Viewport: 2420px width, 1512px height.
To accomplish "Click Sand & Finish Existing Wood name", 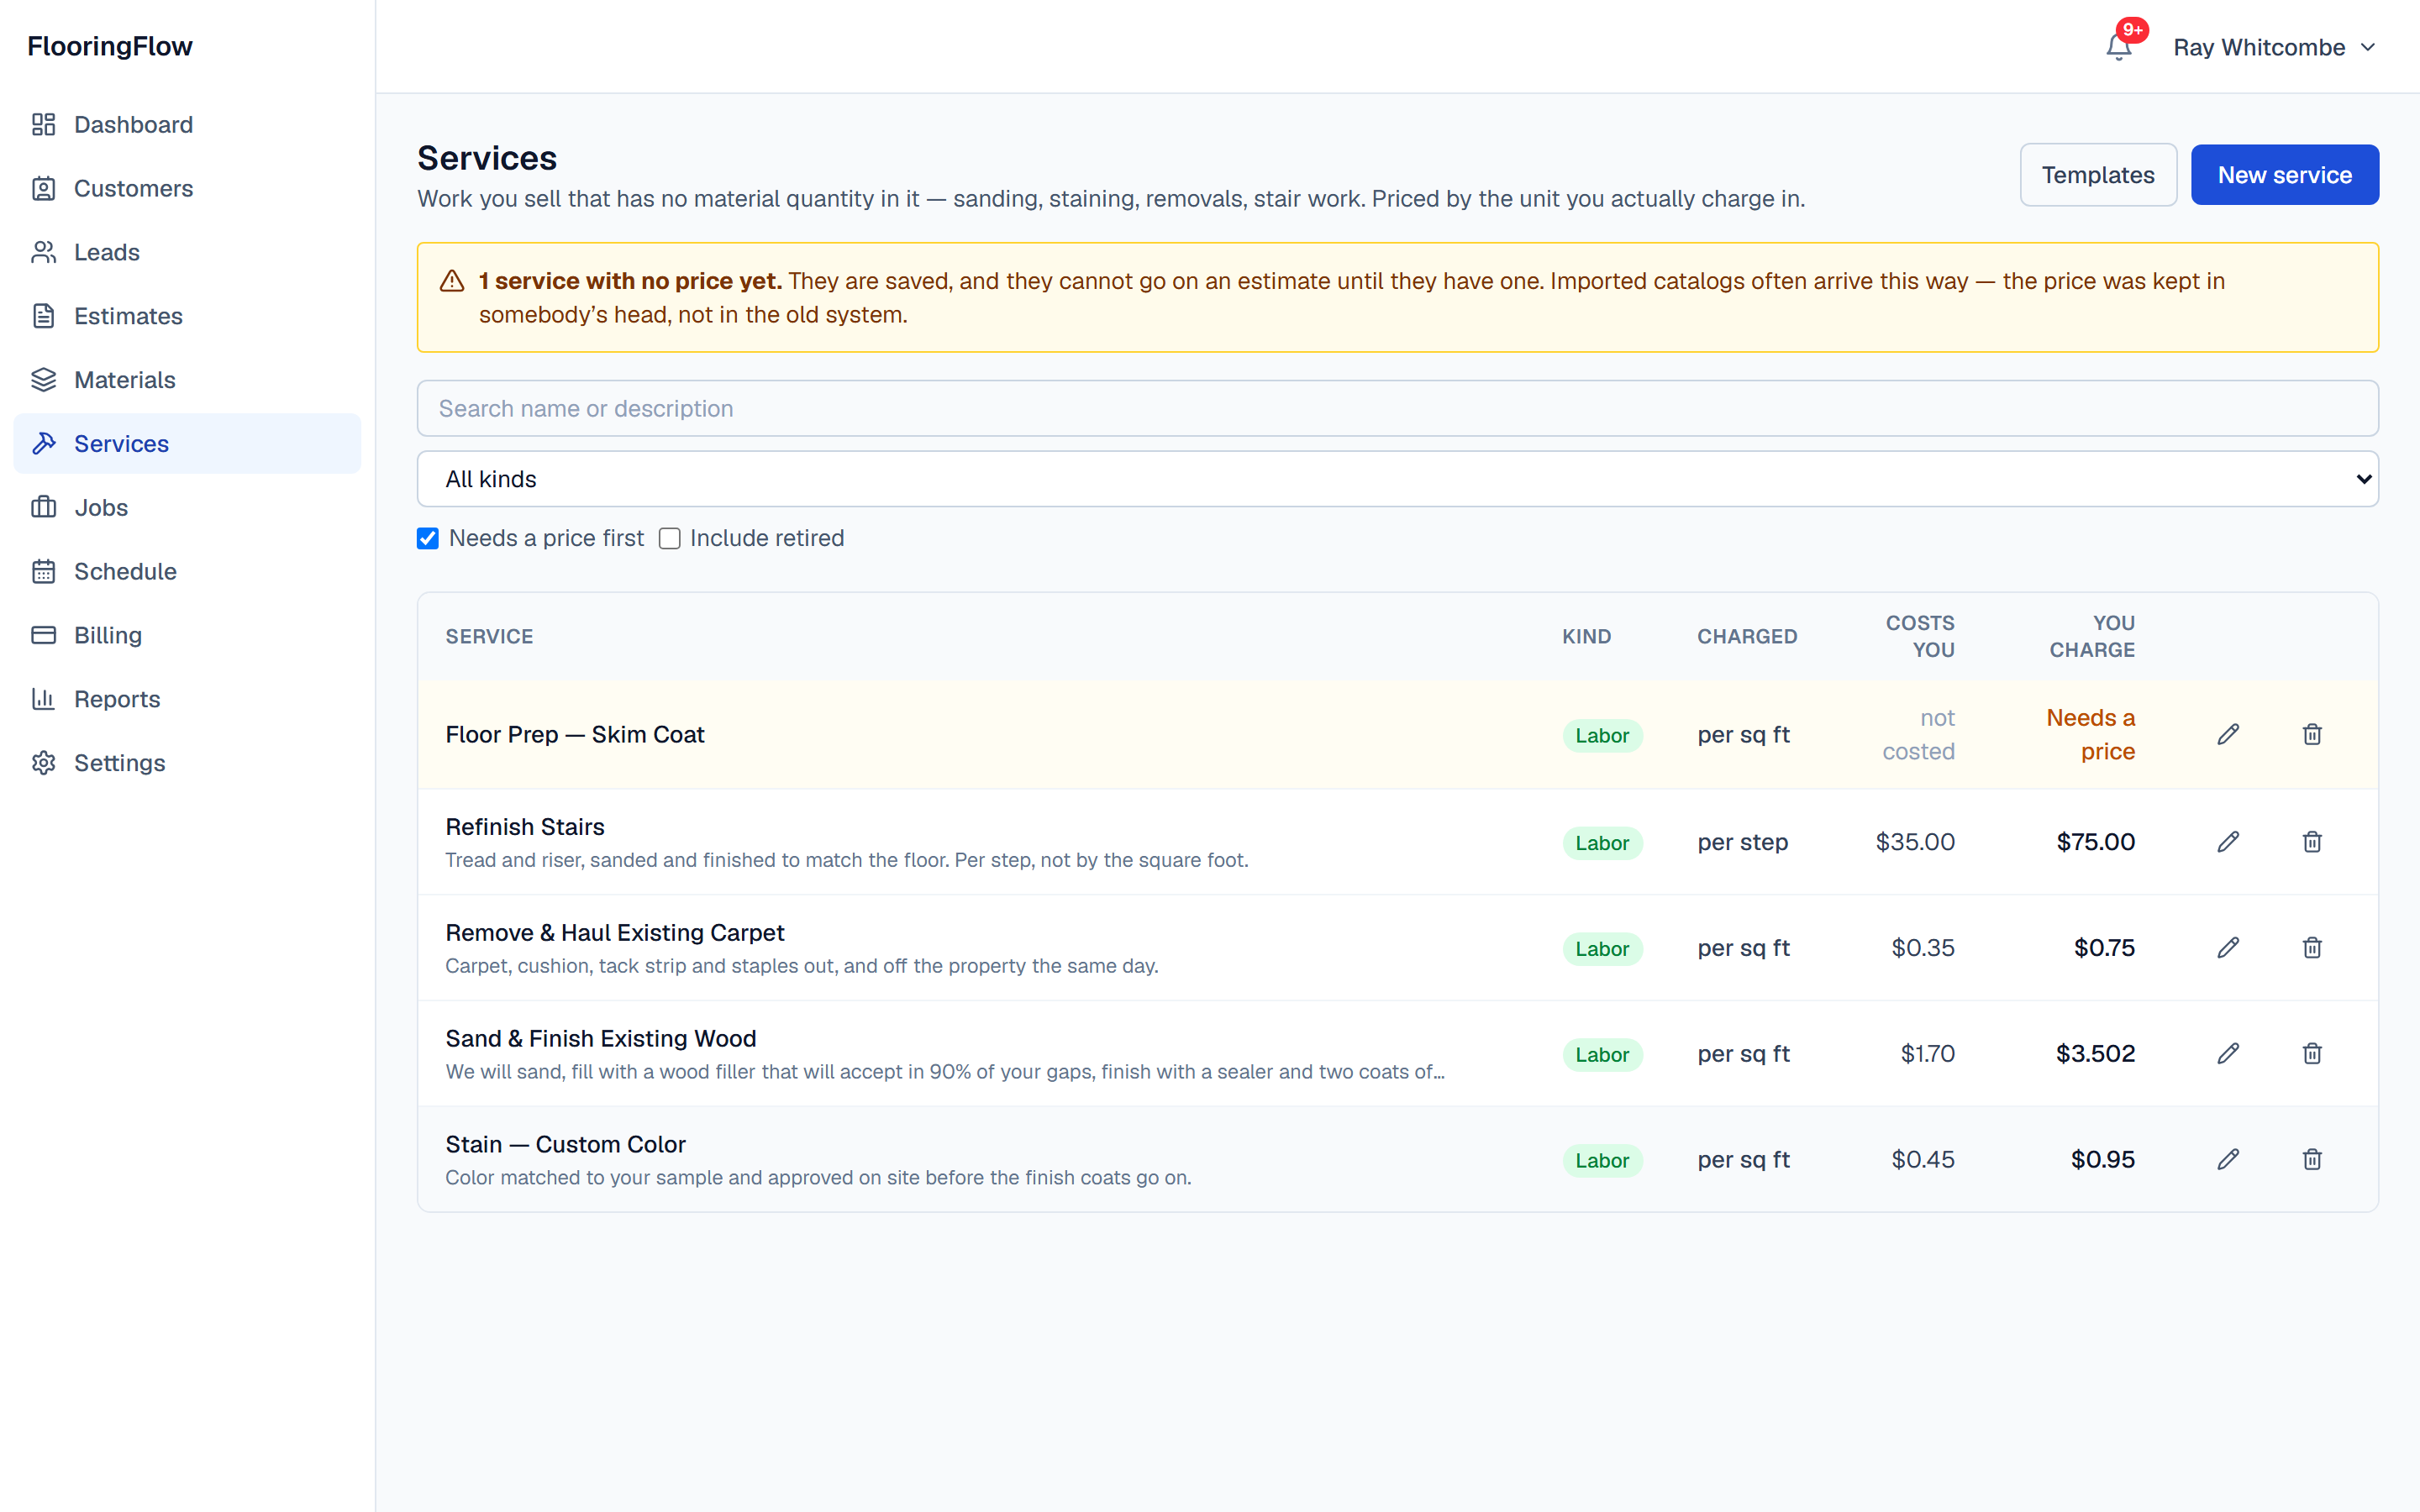I will tap(600, 1039).
